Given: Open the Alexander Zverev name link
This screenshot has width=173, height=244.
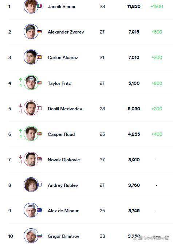Looking at the screenshot, I should coord(66,32).
